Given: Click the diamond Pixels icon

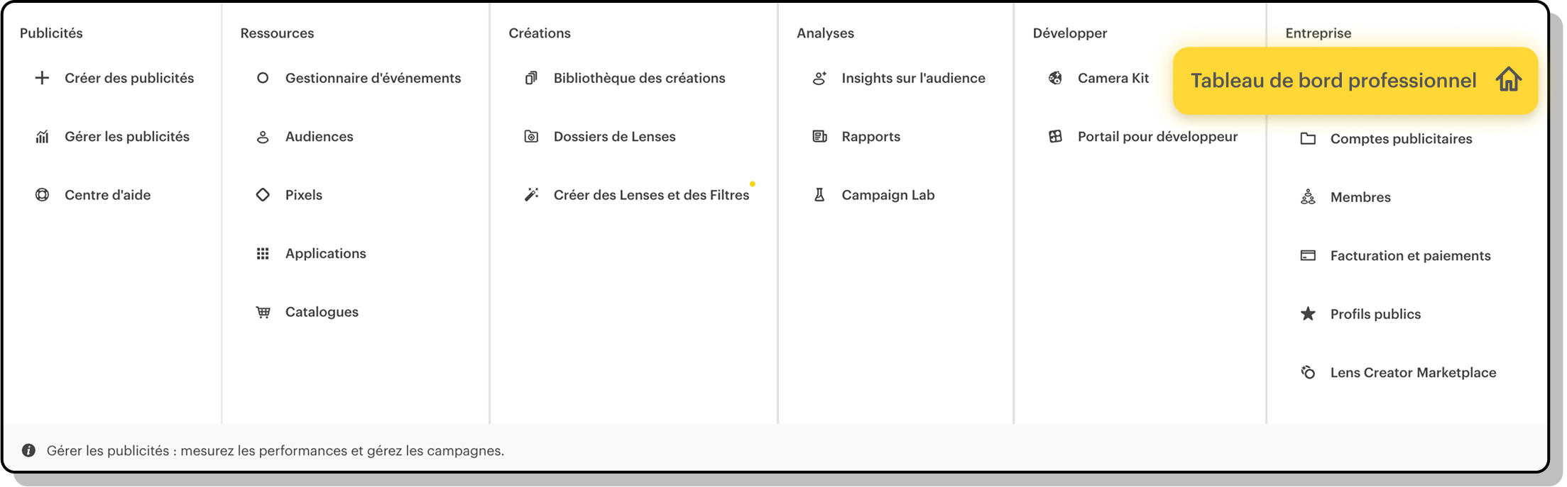Looking at the screenshot, I should point(263,195).
